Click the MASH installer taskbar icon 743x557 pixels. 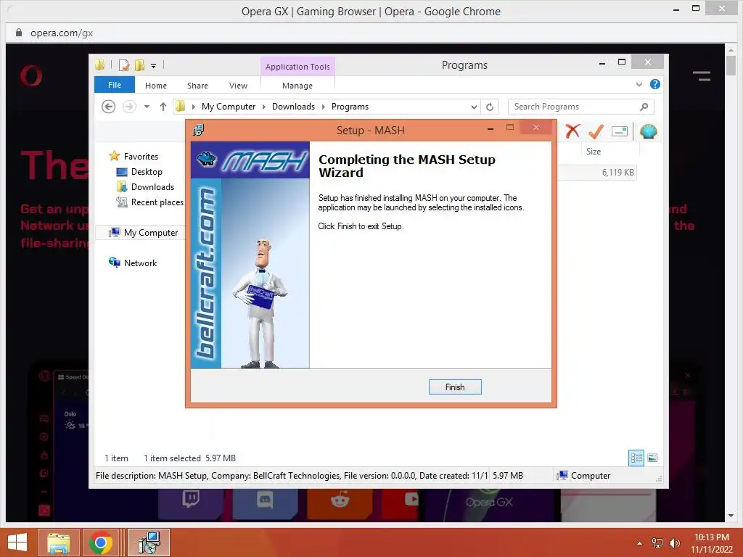pyautogui.click(x=149, y=542)
